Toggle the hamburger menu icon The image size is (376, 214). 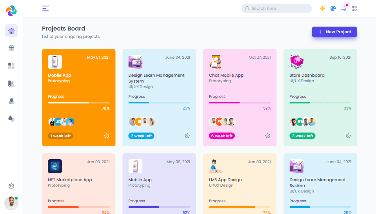(x=45, y=8)
